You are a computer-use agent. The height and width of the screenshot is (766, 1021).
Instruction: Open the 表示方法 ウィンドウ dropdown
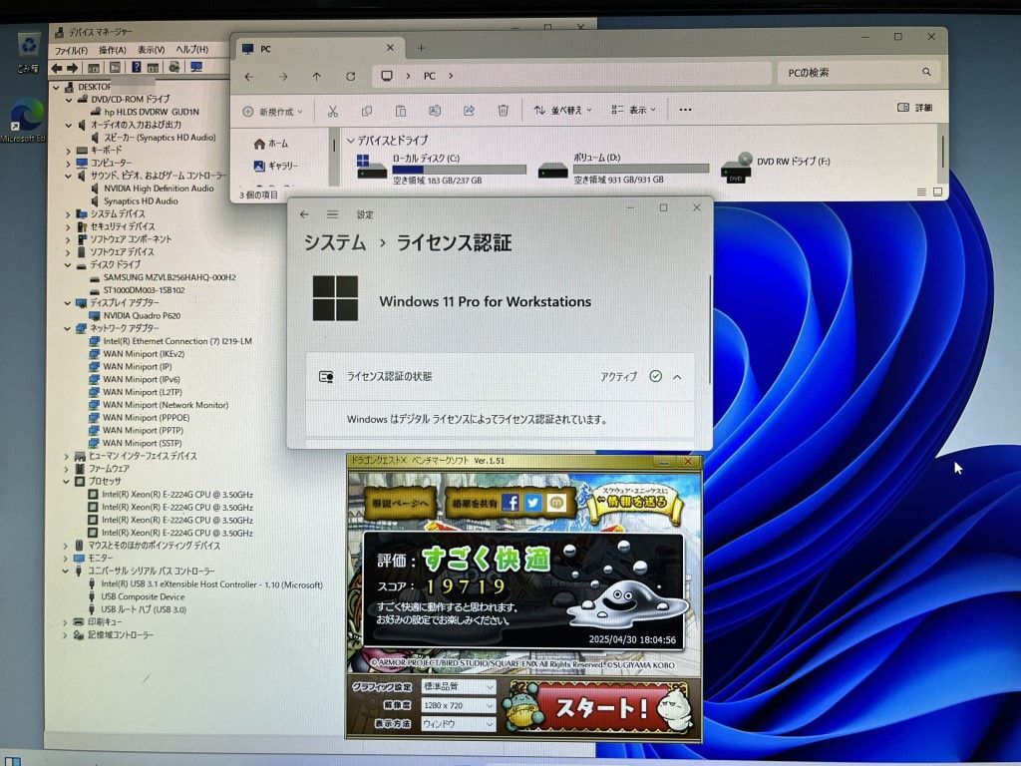coord(459,724)
